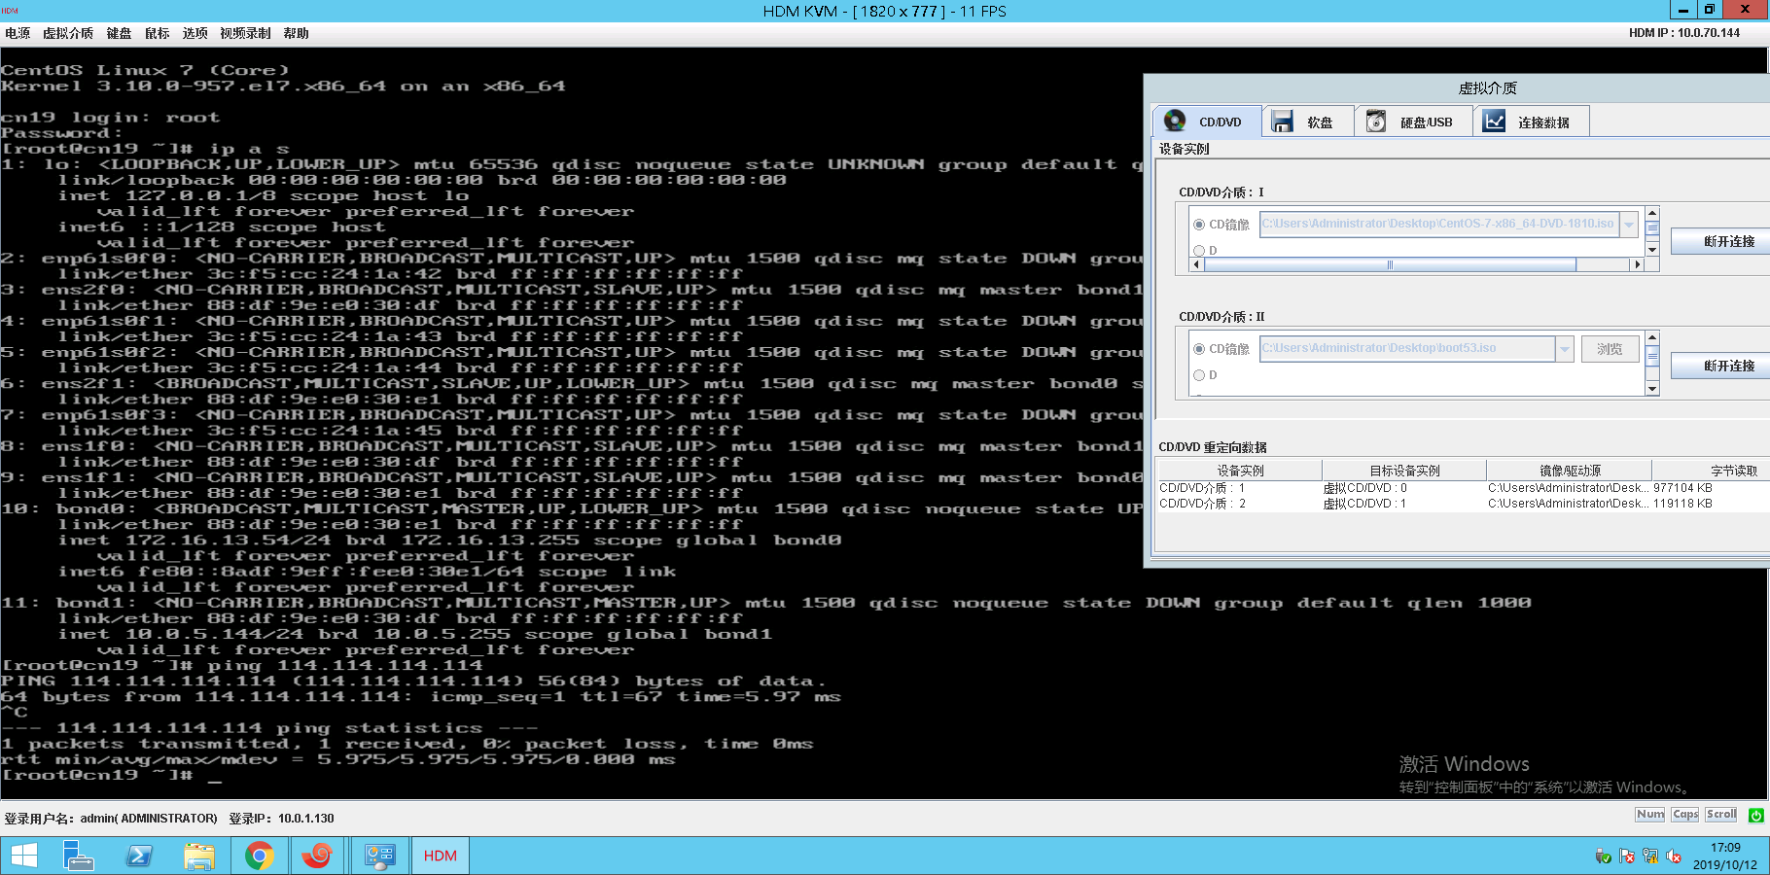Launch PowerShell from taskbar
1770x875 pixels.
[139, 856]
